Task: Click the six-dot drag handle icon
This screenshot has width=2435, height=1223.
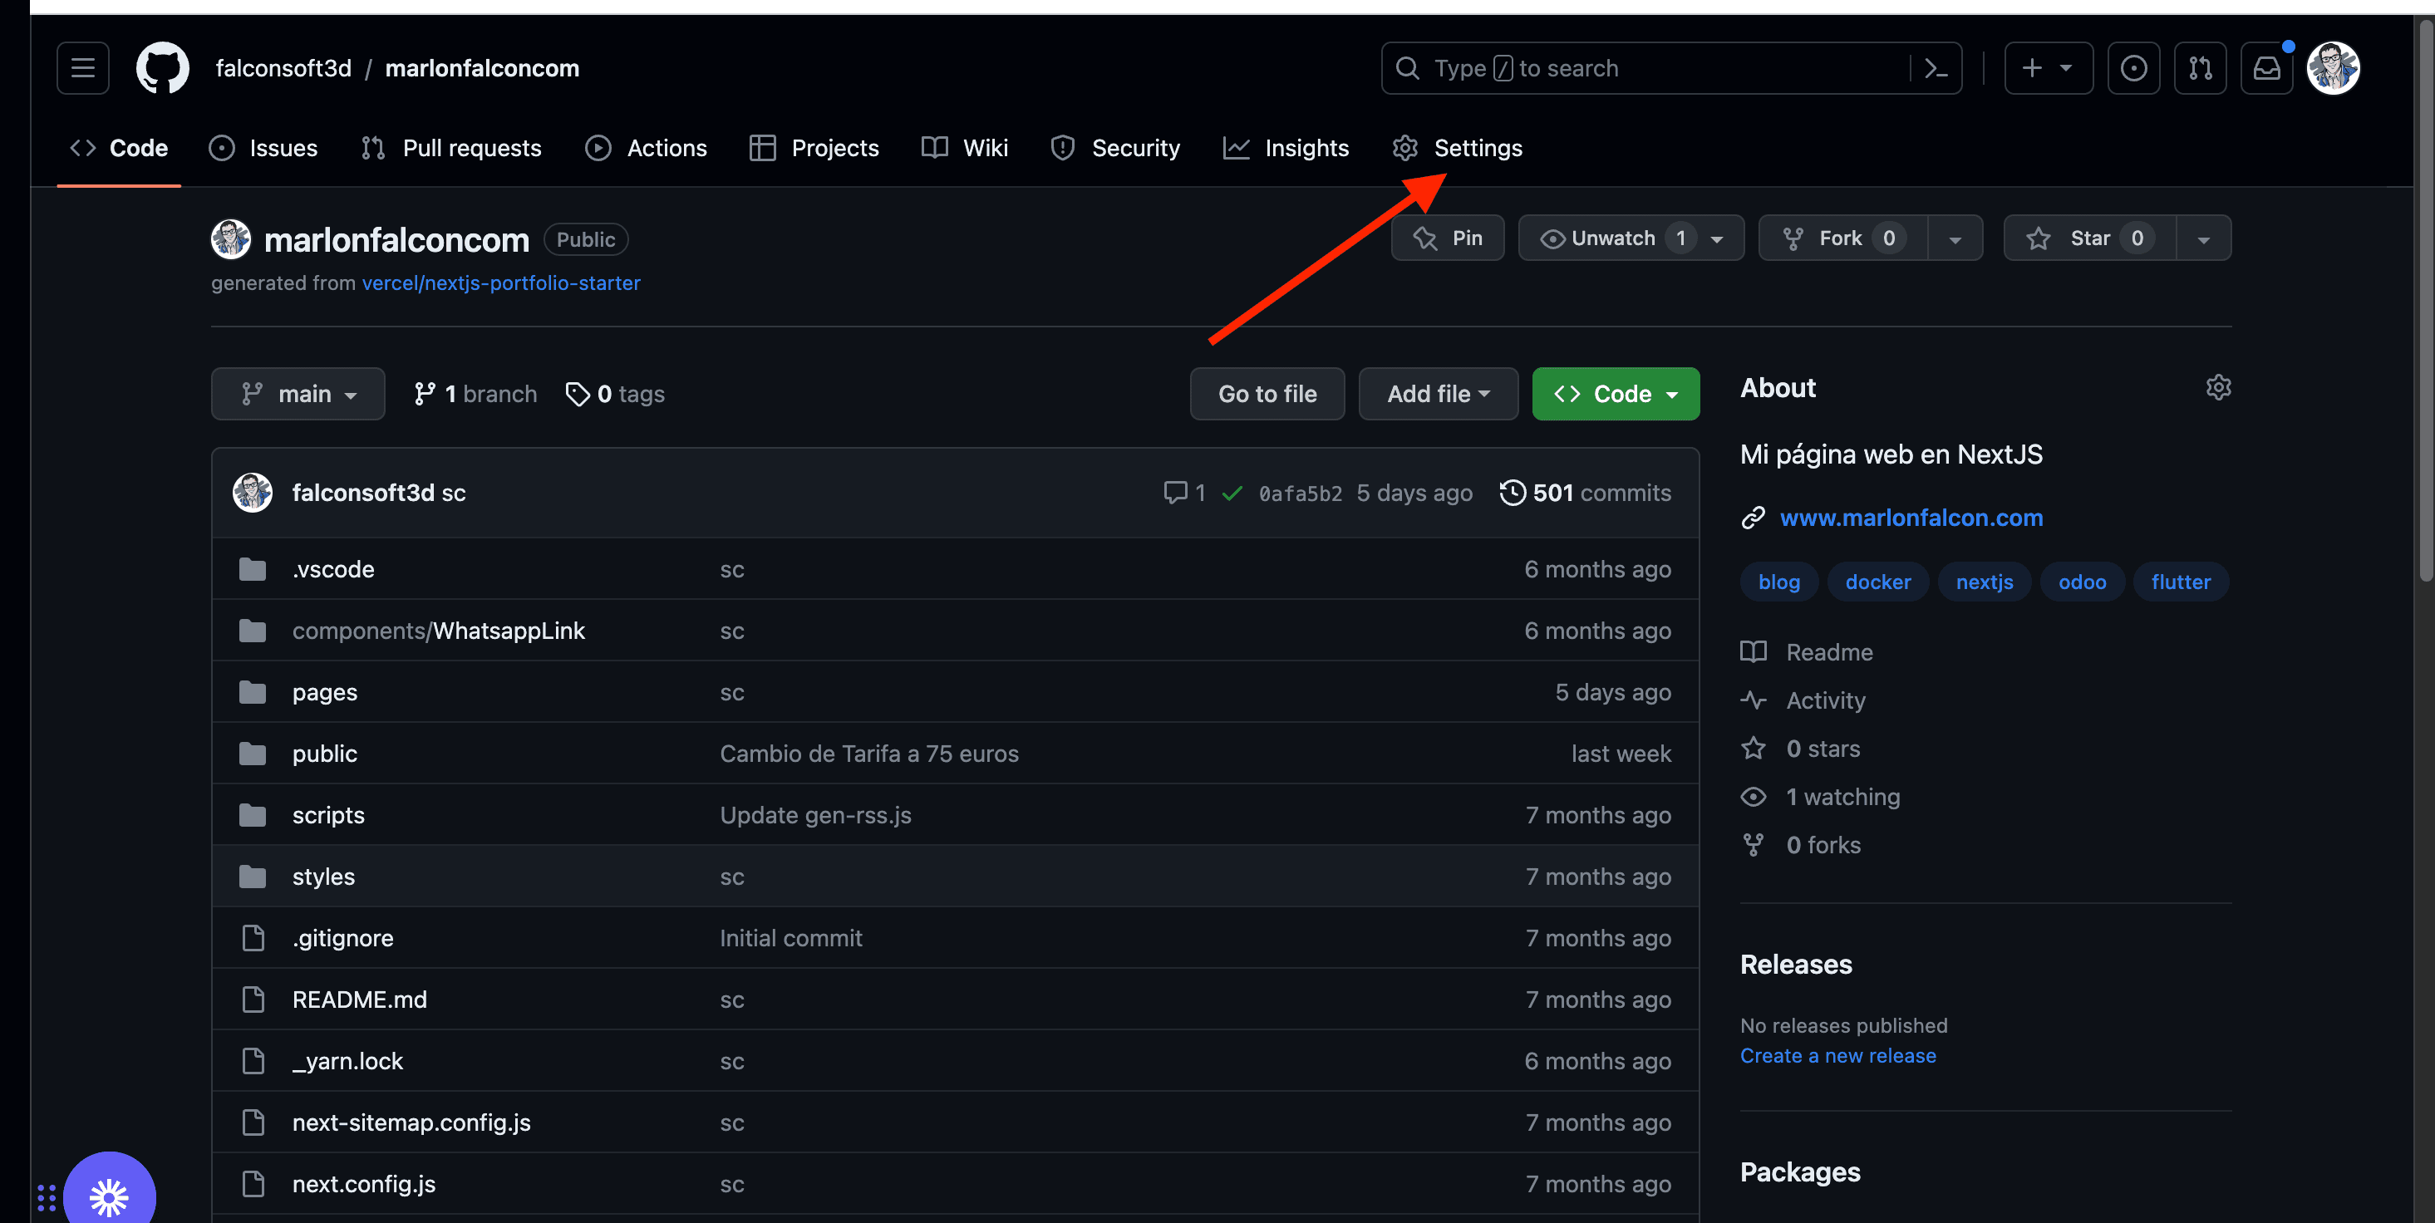Action: pyautogui.click(x=47, y=1197)
